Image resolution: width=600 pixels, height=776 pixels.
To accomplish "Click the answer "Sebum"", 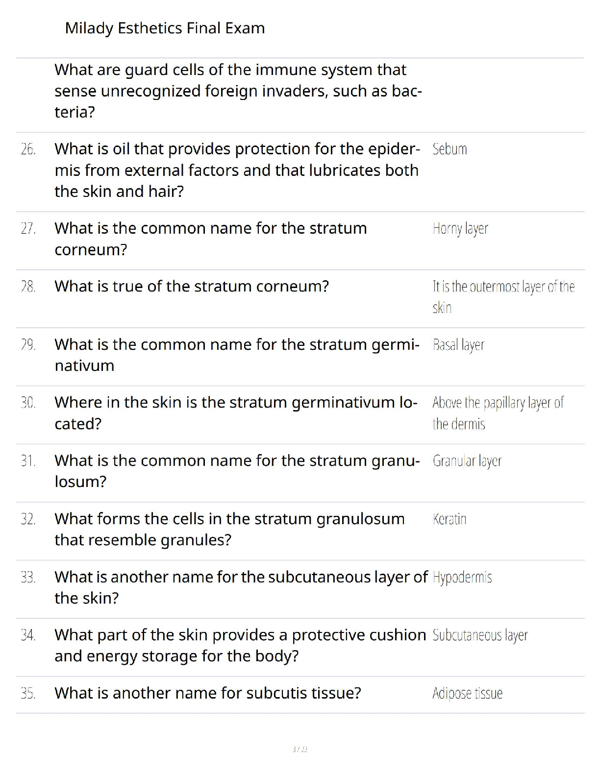I will point(450,149).
